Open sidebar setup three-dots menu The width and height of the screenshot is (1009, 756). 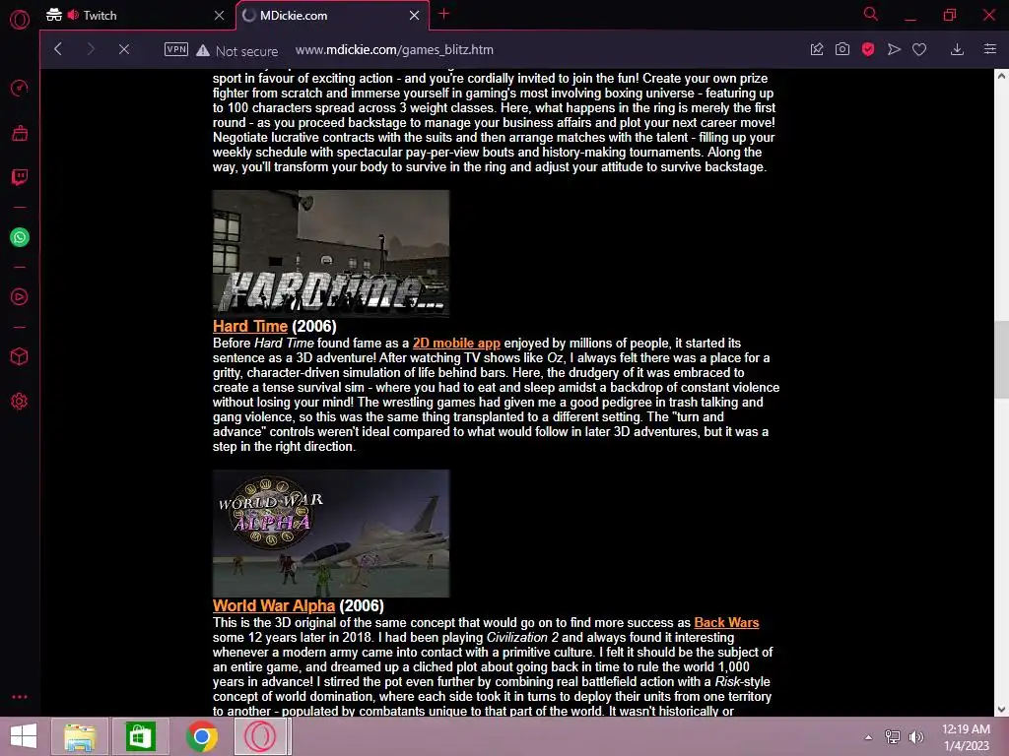pyautogui.click(x=20, y=697)
